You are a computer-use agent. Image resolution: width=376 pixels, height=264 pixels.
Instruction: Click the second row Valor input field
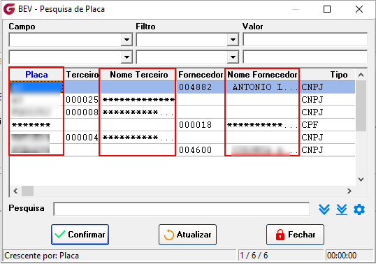coord(305,57)
